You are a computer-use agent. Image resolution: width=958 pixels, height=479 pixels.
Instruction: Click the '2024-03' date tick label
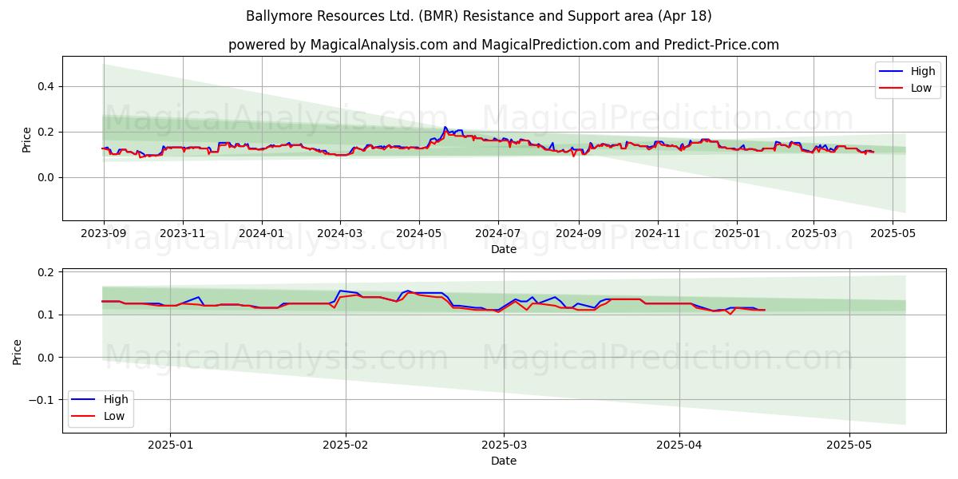(x=340, y=233)
